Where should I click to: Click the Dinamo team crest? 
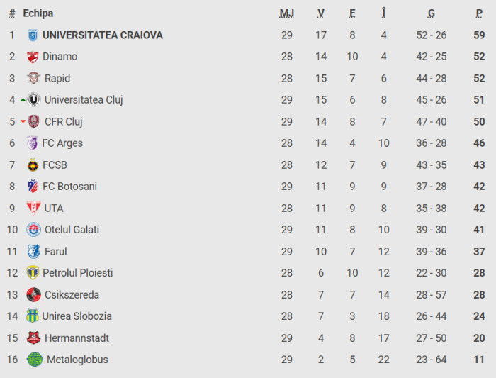32,57
